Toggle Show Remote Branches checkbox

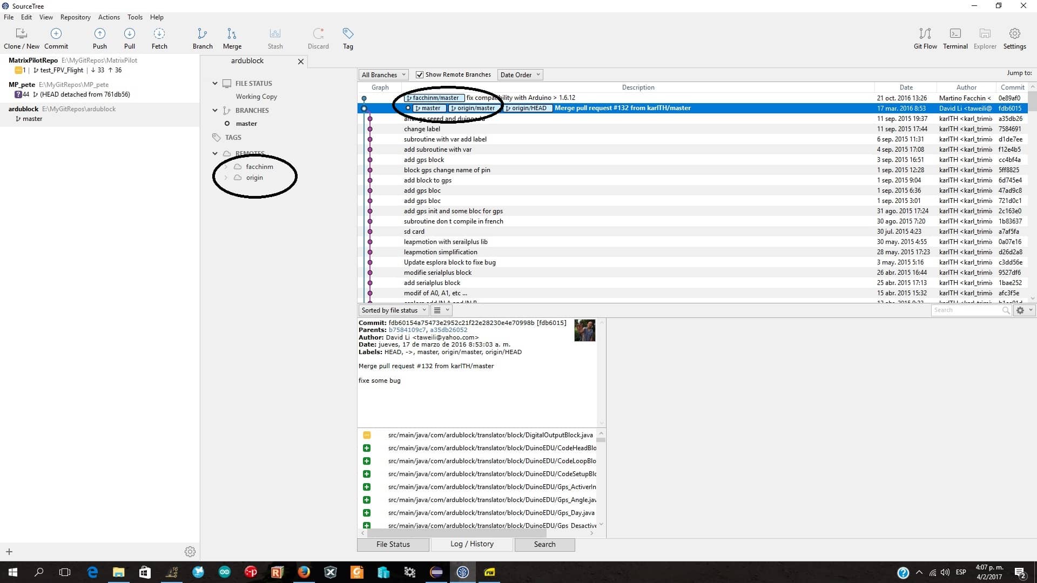tap(420, 75)
